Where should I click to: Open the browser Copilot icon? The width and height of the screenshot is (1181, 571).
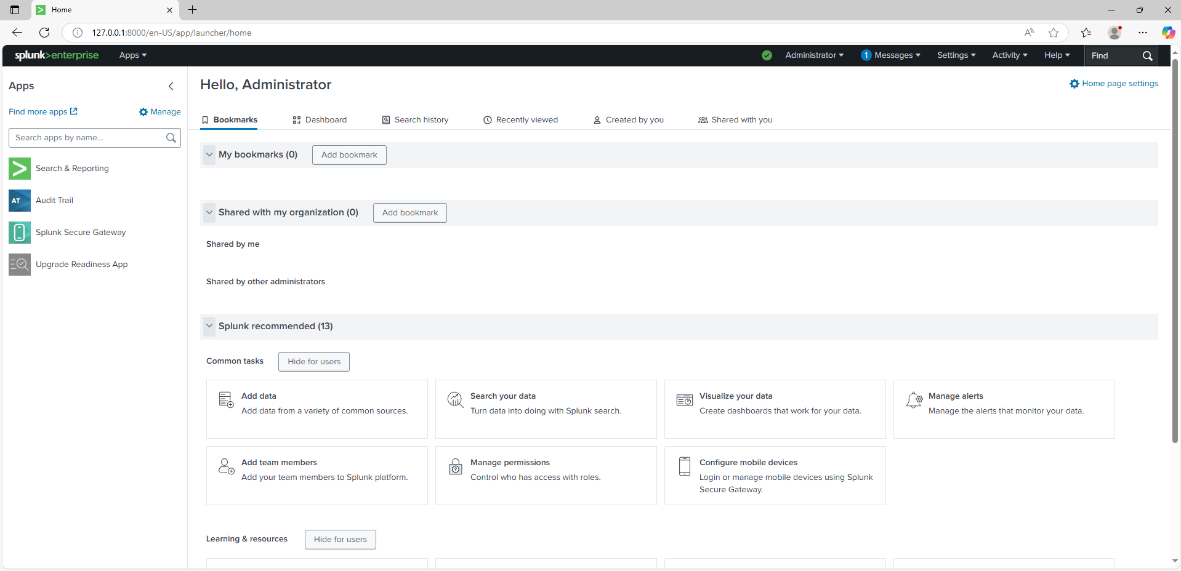click(1168, 33)
